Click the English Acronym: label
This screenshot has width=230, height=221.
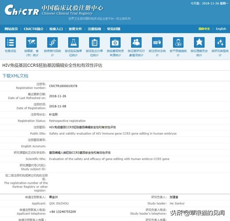pos(34,146)
